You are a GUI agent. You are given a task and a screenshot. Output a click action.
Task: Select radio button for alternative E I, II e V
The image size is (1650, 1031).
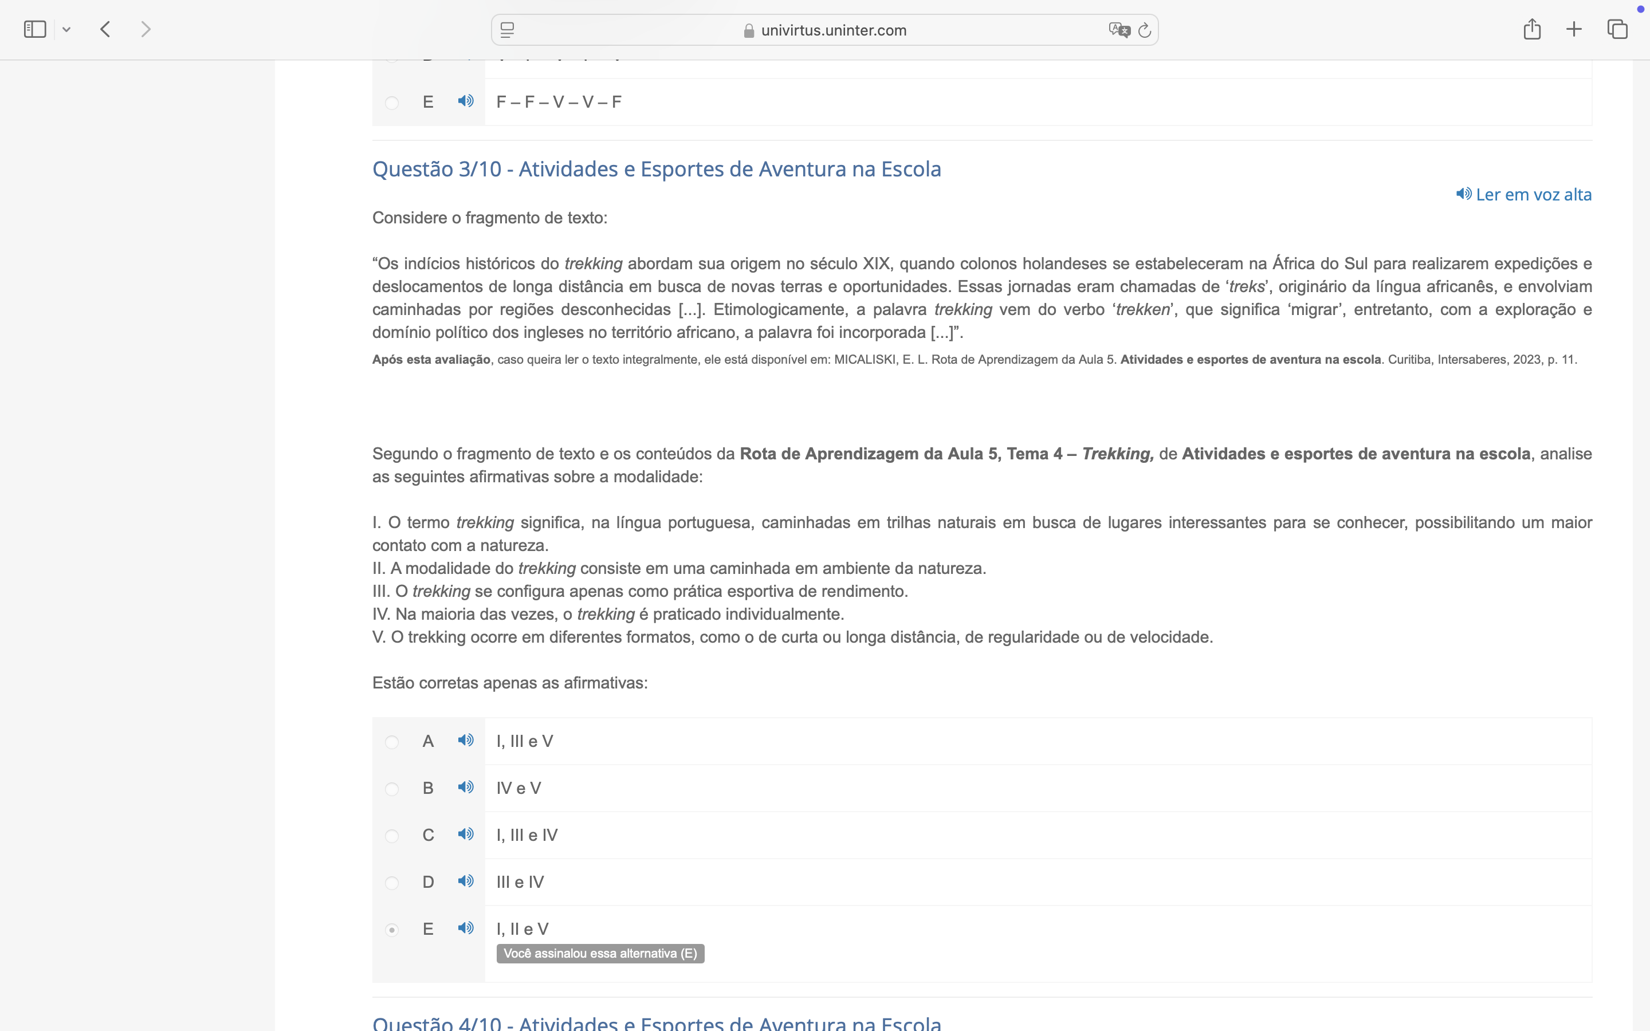(x=391, y=930)
